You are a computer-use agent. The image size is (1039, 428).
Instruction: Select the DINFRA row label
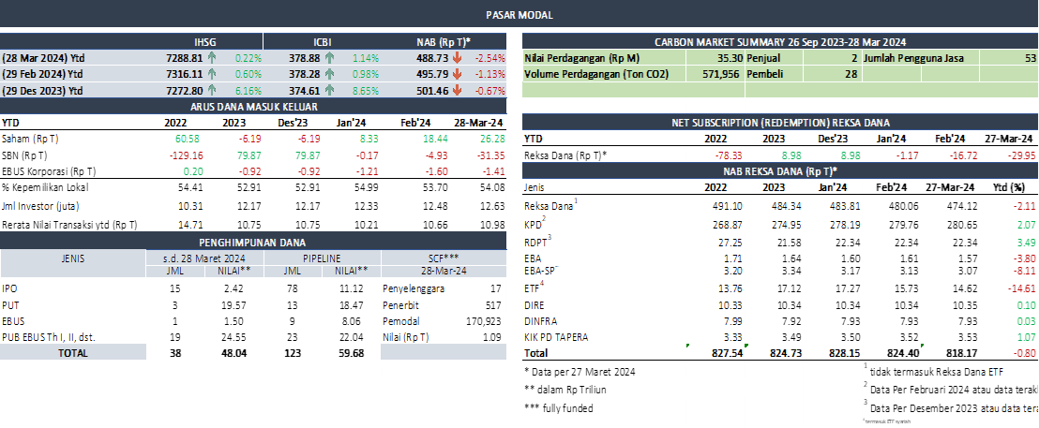click(x=539, y=321)
